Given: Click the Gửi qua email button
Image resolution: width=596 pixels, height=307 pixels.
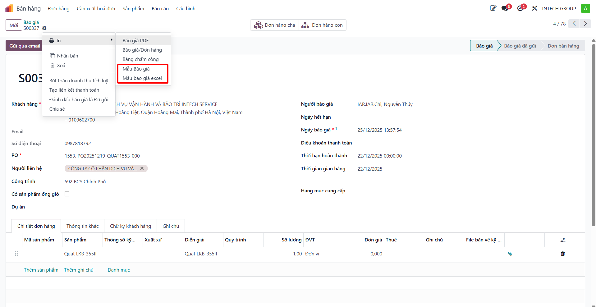Looking at the screenshot, I should click(25, 46).
